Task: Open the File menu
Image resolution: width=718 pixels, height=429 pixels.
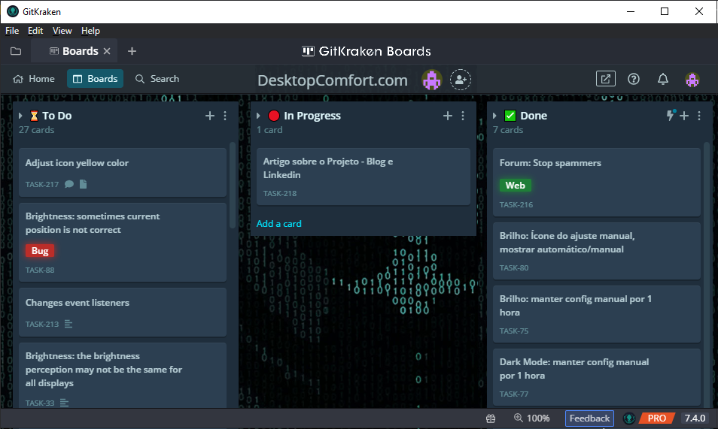Action: coord(12,31)
